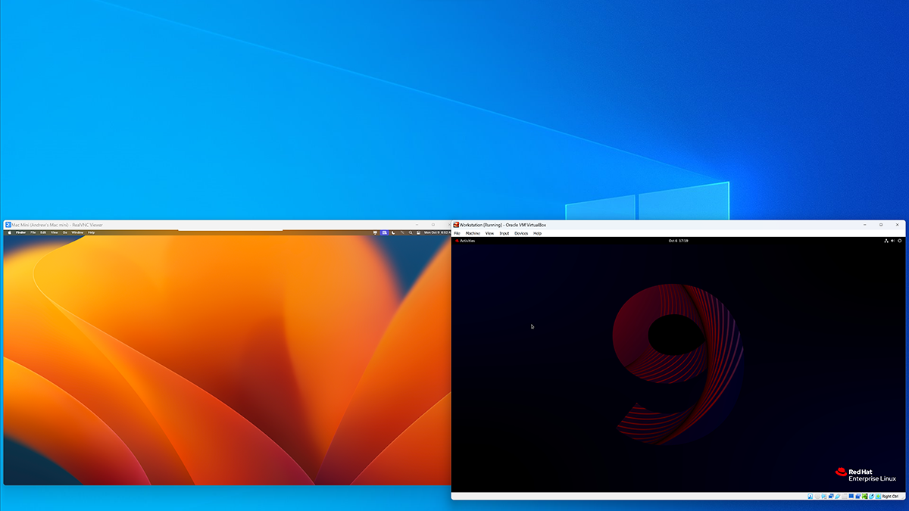Click the volume icon in RHEL top bar
Viewport: 909px width, 511px height.
click(892, 241)
